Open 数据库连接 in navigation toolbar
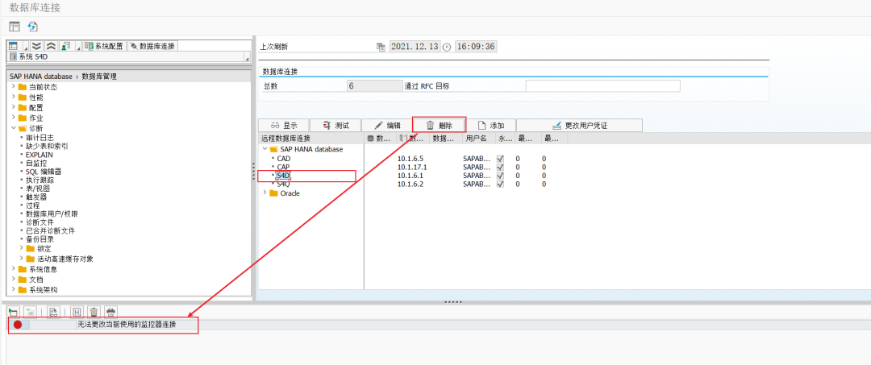 (152, 46)
